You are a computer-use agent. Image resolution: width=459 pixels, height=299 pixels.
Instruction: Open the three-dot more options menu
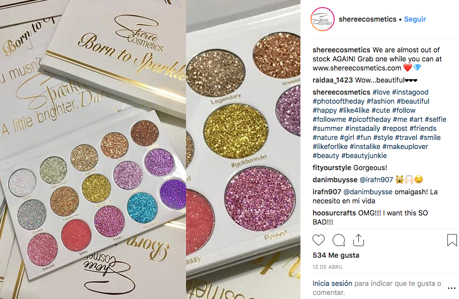[x=451, y=288]
